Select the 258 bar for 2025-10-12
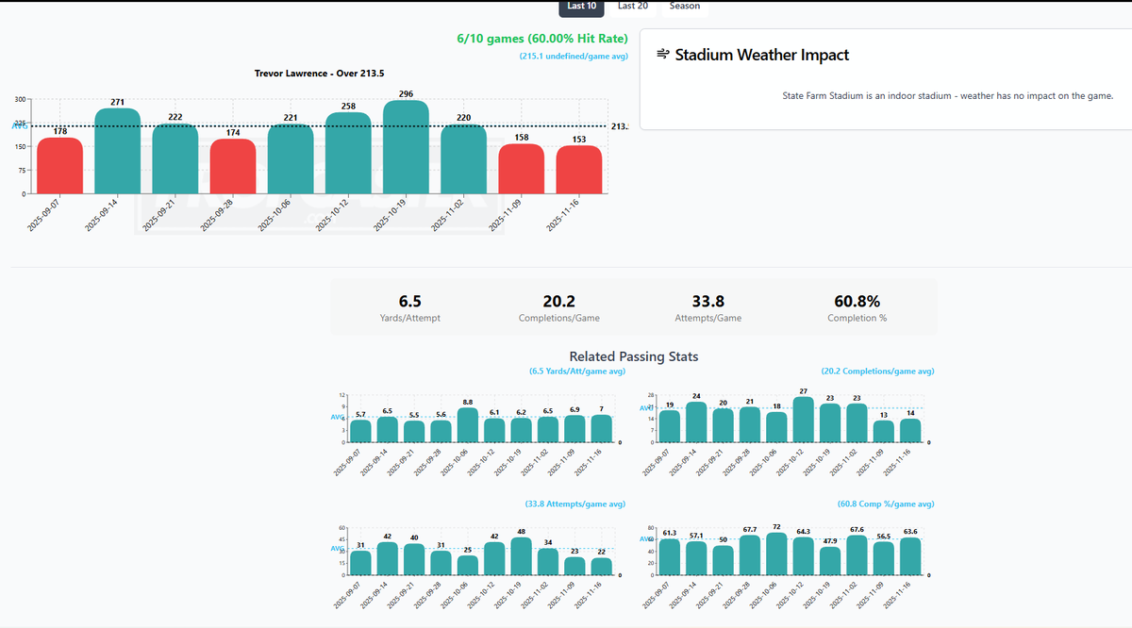Viewport: 1132px width, 628px height. pos(348,153)
